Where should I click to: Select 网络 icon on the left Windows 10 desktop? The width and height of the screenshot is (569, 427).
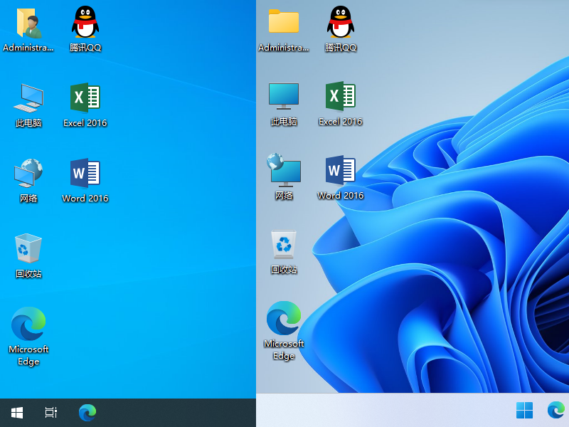pyautogui.click(x=28, y=174)
